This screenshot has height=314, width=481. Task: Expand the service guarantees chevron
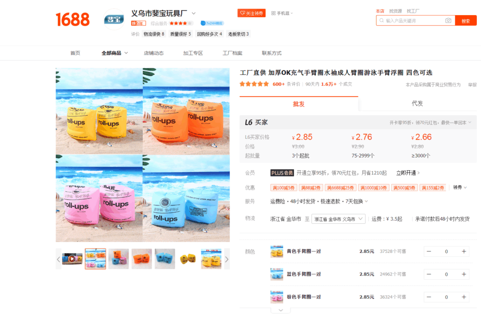coord(366,201)
